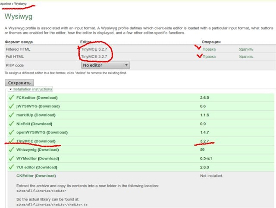Image resolution: width=276 pixels, height=208 pixels.
Task: Click the Full HTML format cell
Action: tap(15, 57)
